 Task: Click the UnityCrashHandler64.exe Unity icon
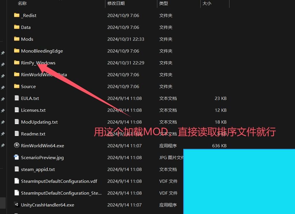(x=17, y=204)
